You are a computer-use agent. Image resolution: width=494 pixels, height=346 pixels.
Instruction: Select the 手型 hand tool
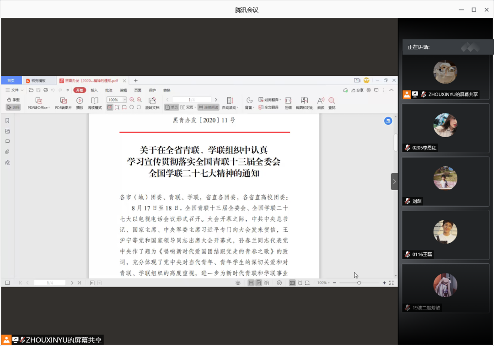[13, 100]
